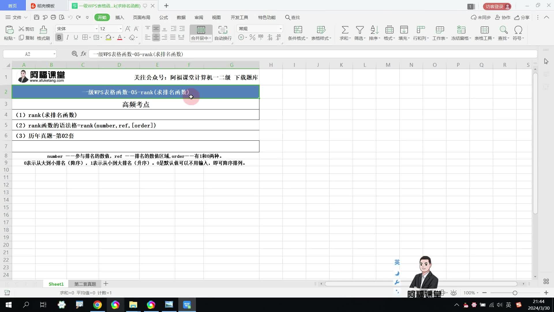Open the font name dropdown (宋体)
Screen dimensions: 554x312
97,29
